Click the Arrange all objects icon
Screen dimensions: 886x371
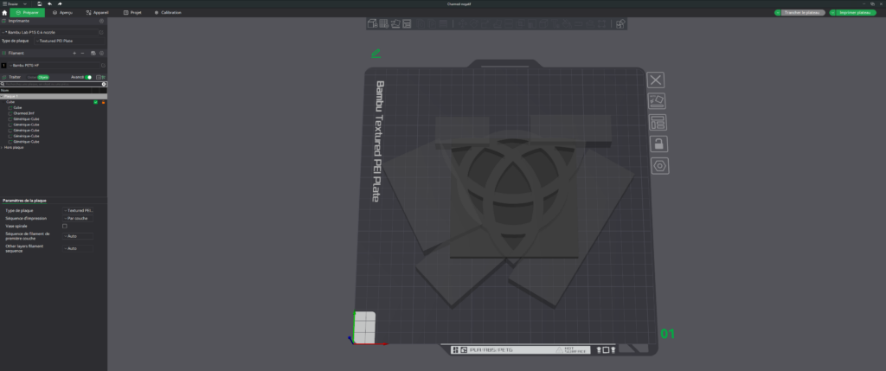pyautogui.click(x=407, y=23)
